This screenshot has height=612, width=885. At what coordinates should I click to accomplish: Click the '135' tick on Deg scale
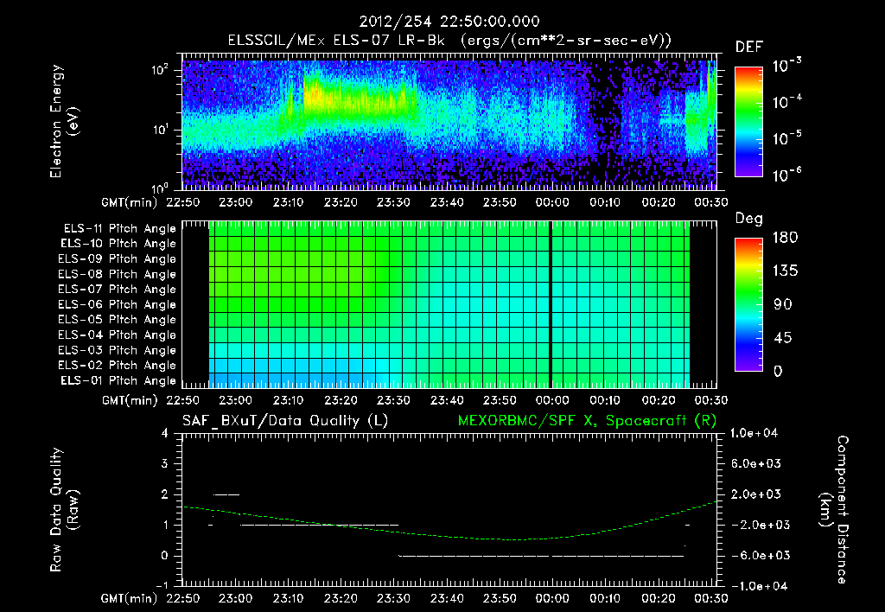[x=785, y=271]
